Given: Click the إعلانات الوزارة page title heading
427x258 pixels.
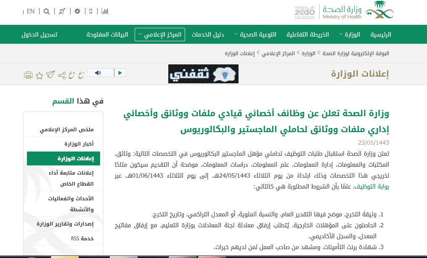Looking at the screenshot, I should click(360, 74).
